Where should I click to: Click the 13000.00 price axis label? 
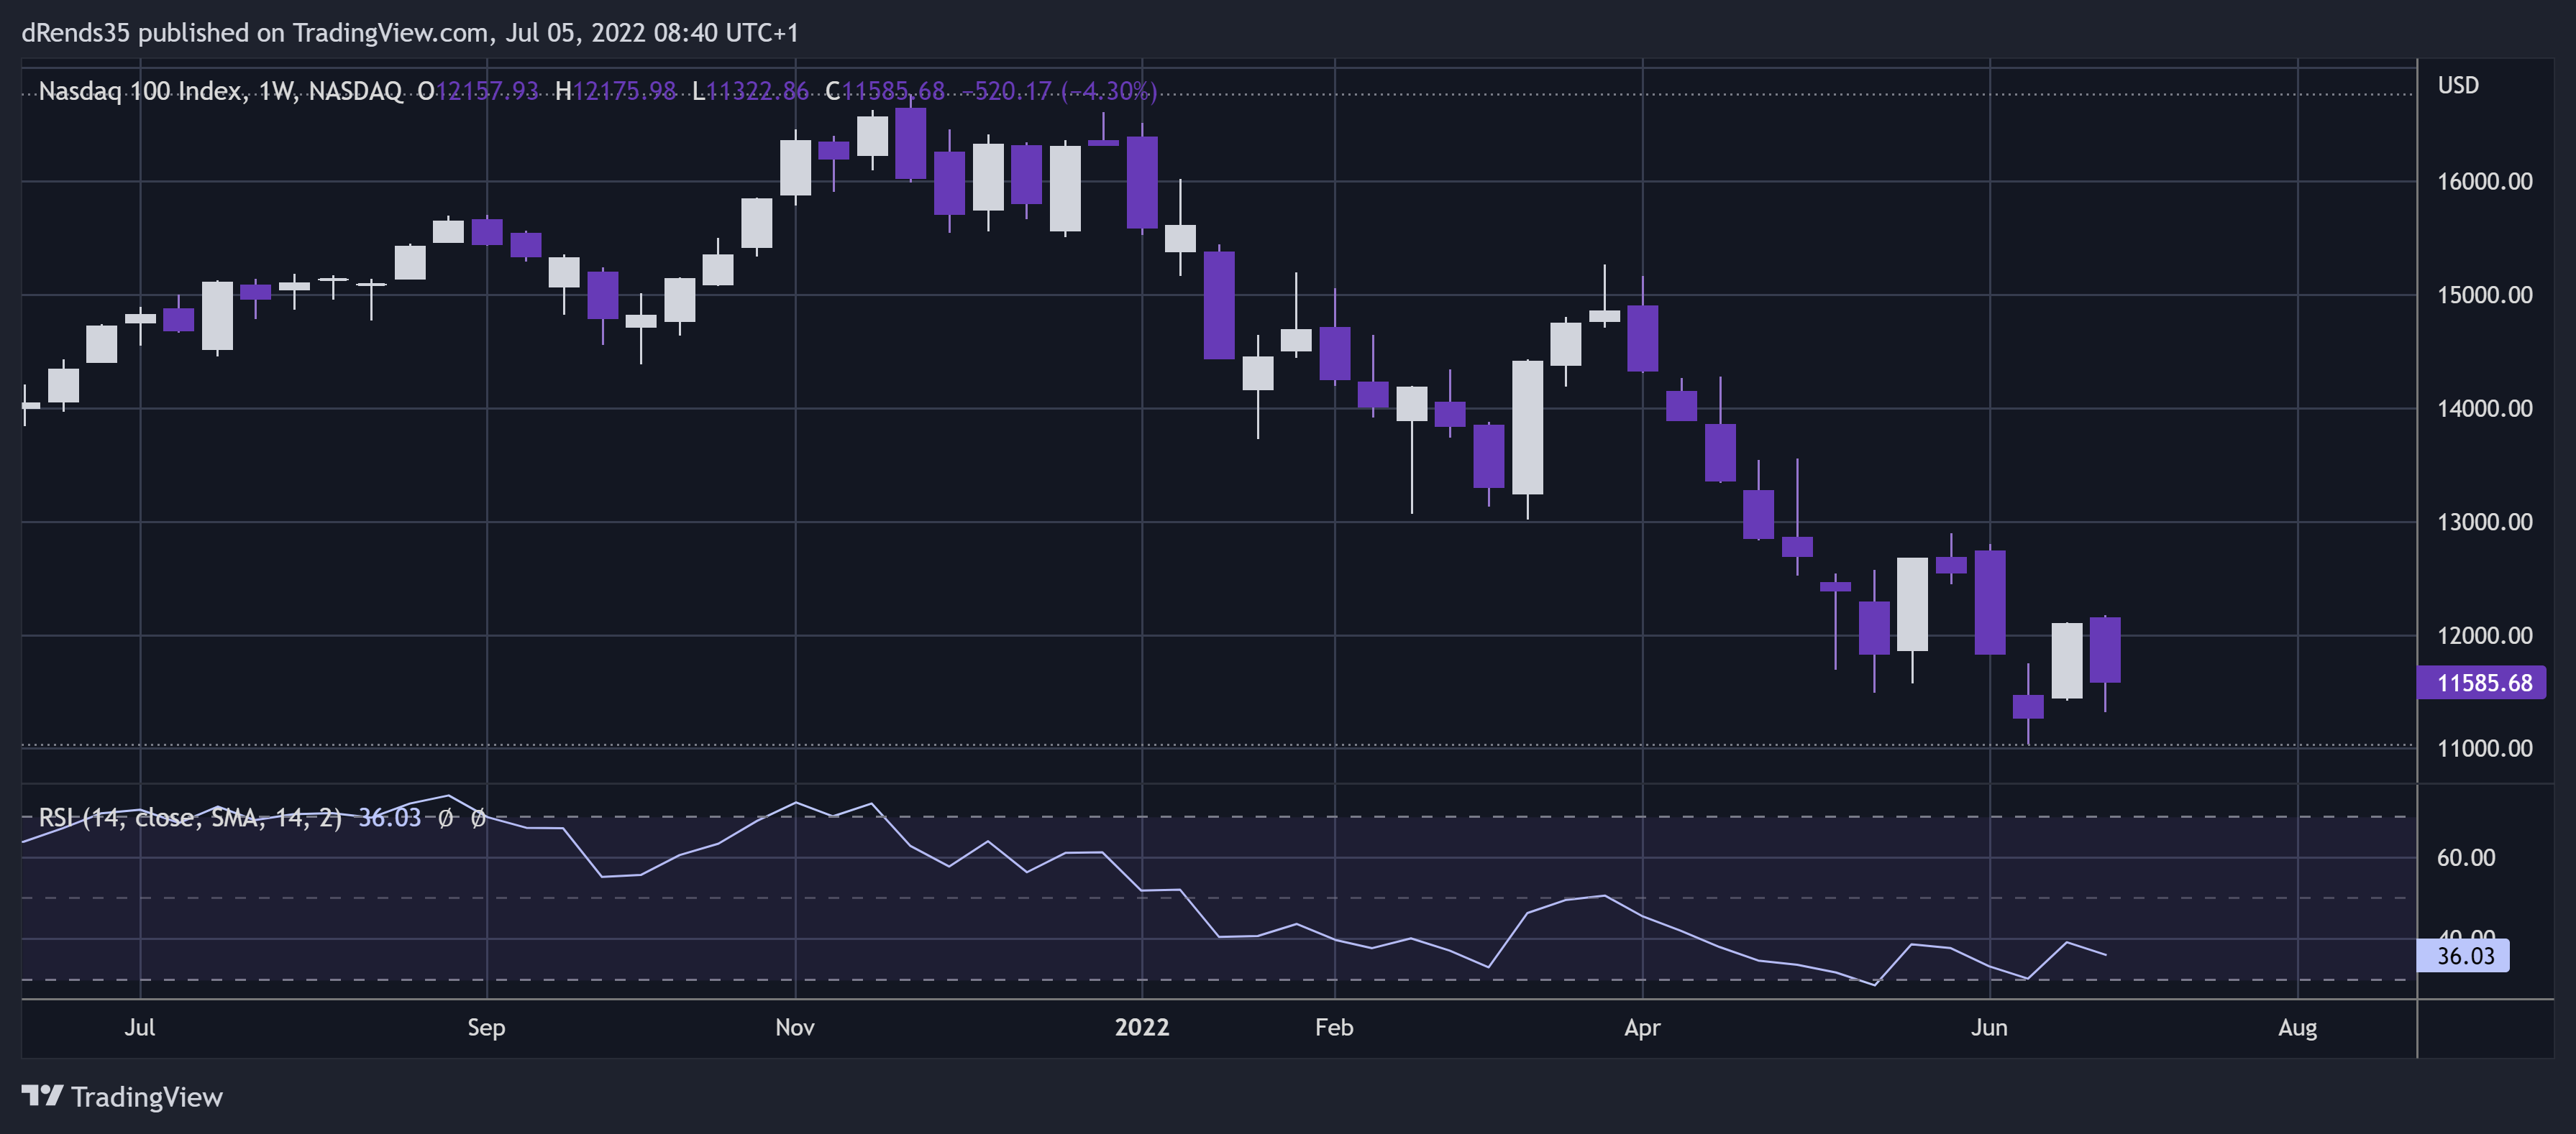coord(2484,522)
